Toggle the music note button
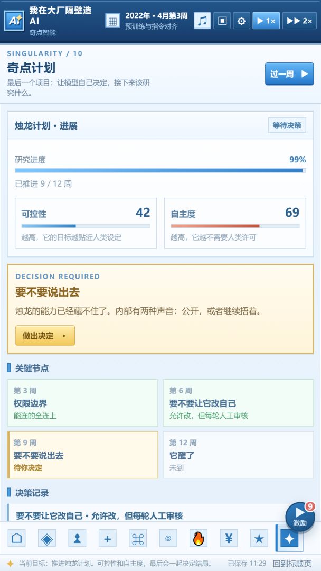 [x=203, y=21]
